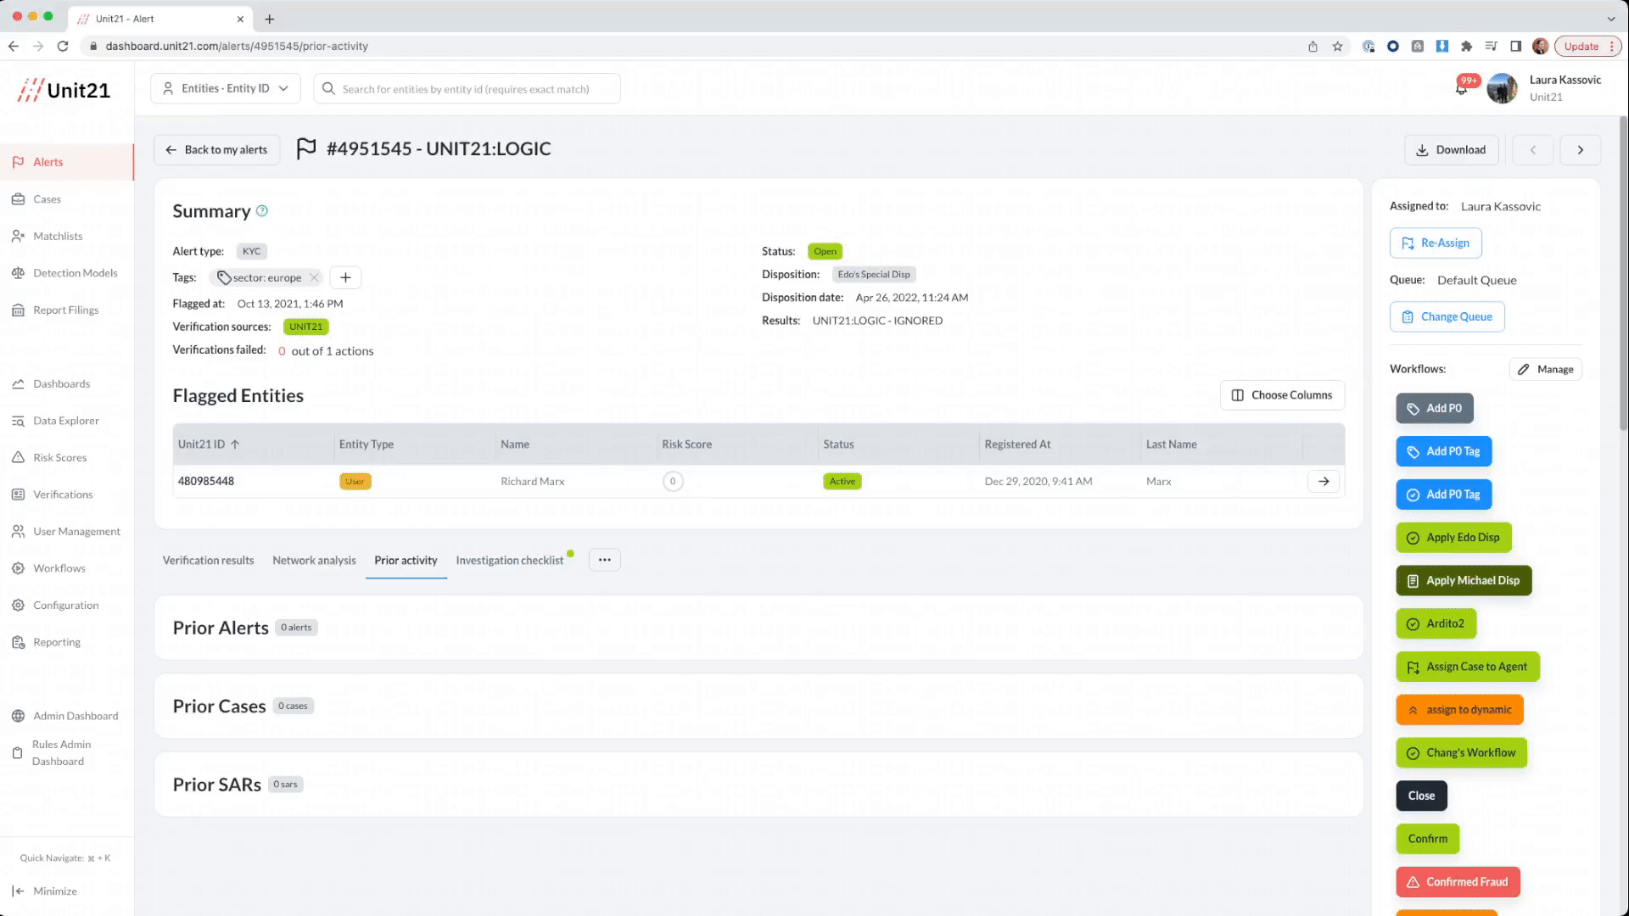This screenshot has width=1629, height=916.
Task: Open the Alerts section in sidebar
Action: pyautogui.click(x=48, y=162)
